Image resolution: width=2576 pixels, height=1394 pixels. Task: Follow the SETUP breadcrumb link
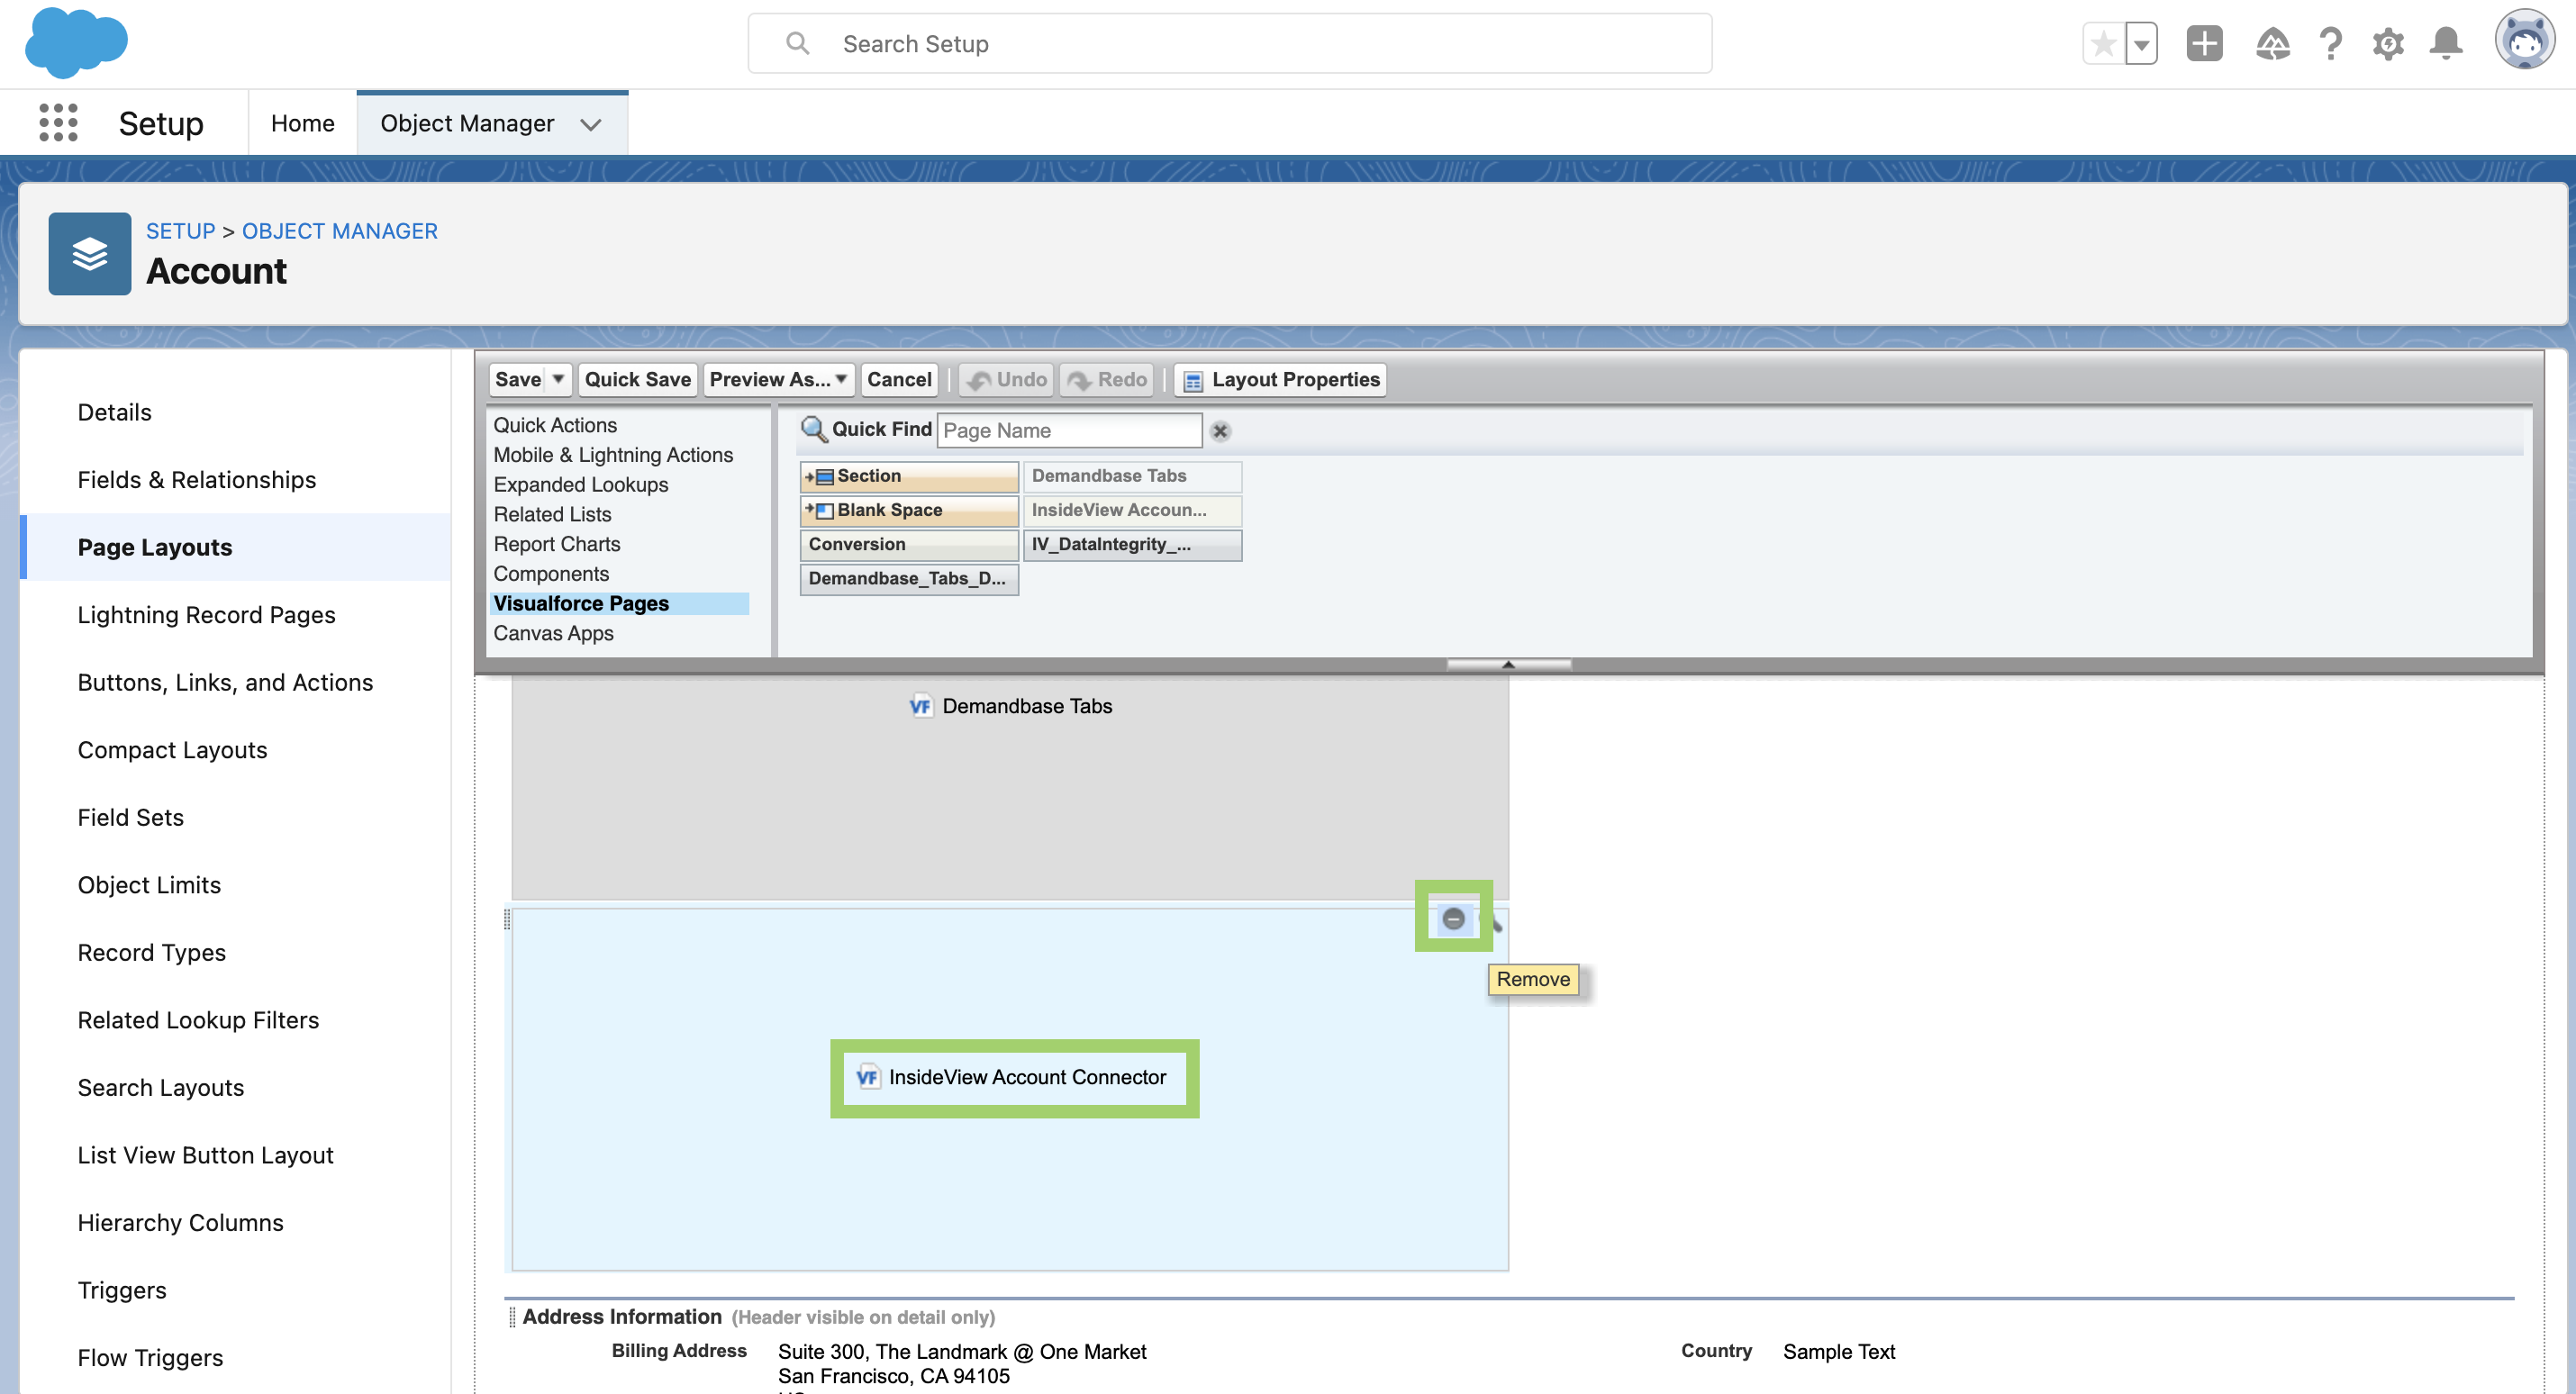tap(181, 231)
